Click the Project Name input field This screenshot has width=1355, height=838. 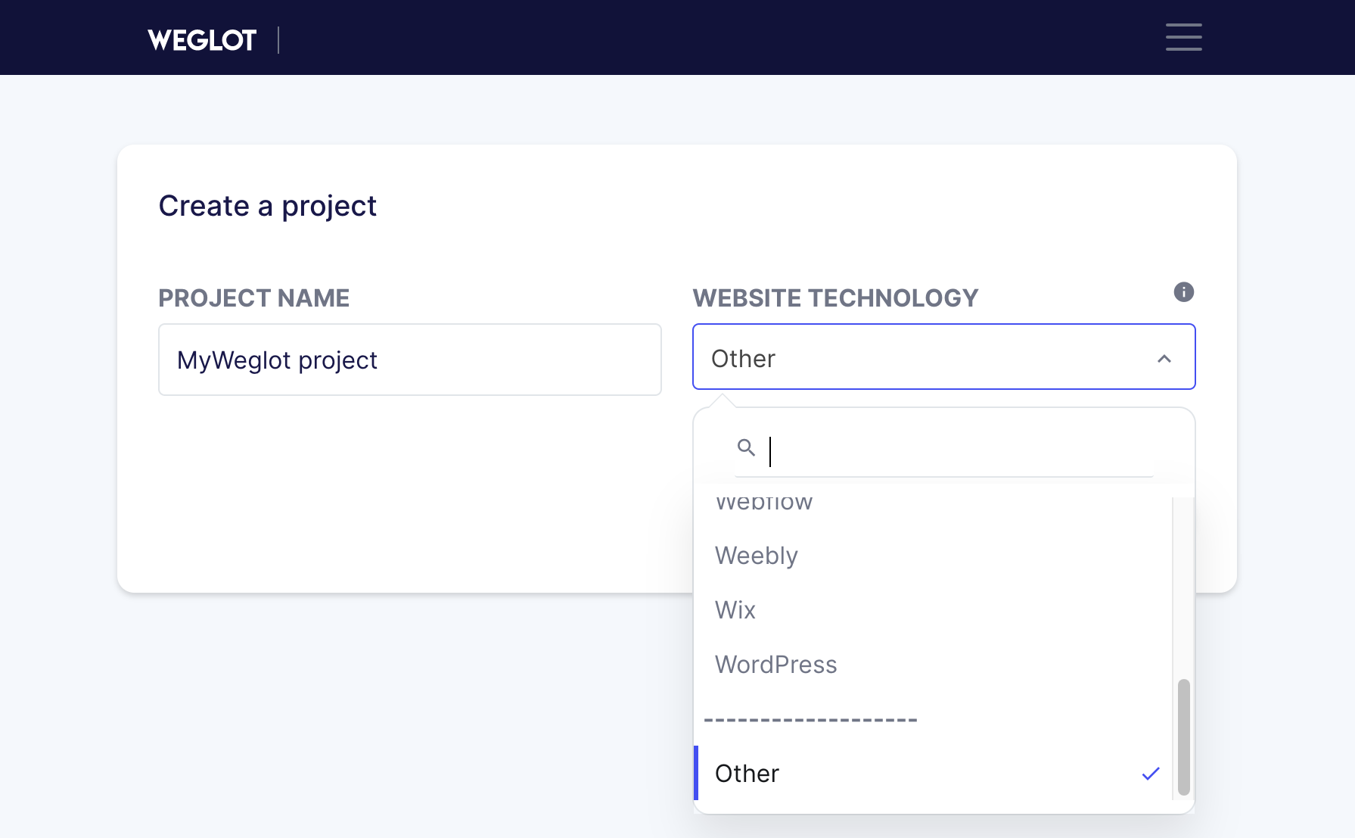(x=409, y=360)
